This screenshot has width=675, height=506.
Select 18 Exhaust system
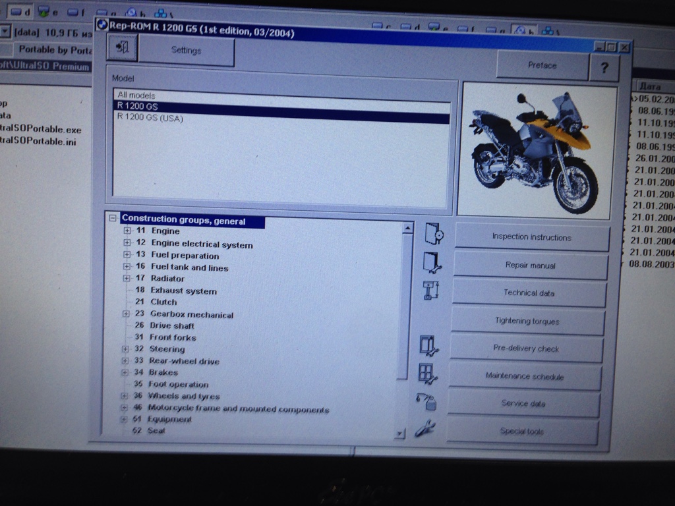[x=176, y=291]
